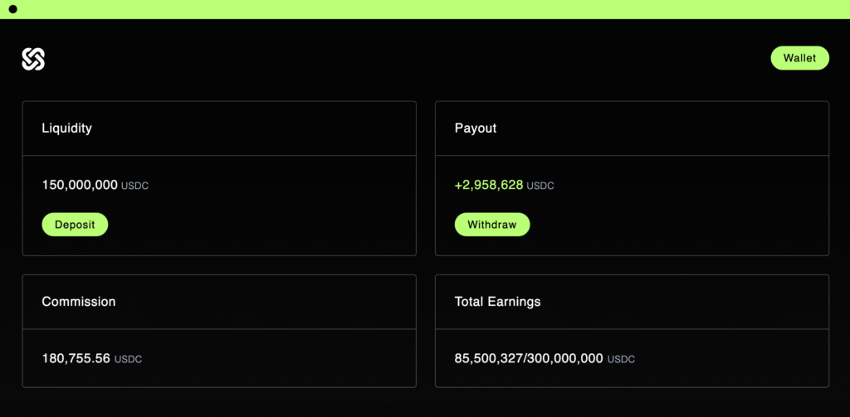Click the 180,755.56 commission amount

pos(76,358)
